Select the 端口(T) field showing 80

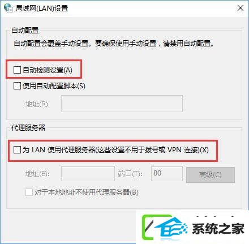[x=167, y=174]
